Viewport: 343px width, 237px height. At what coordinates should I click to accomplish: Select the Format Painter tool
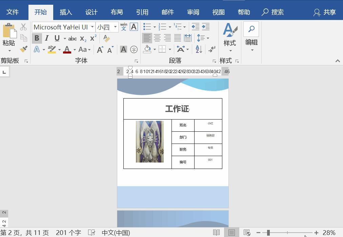23,49
